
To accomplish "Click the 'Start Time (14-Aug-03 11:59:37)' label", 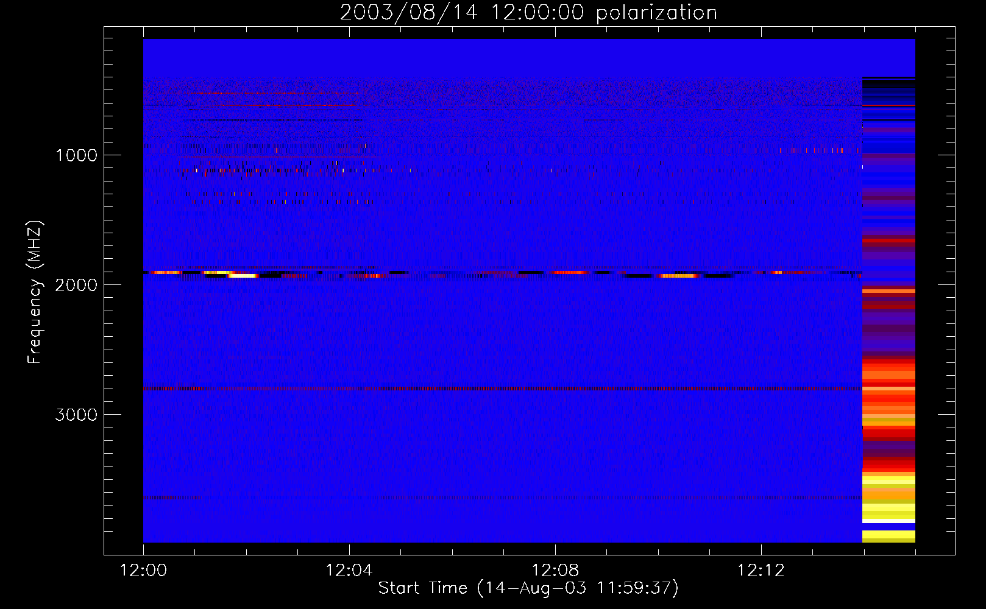I will point(528,588).
